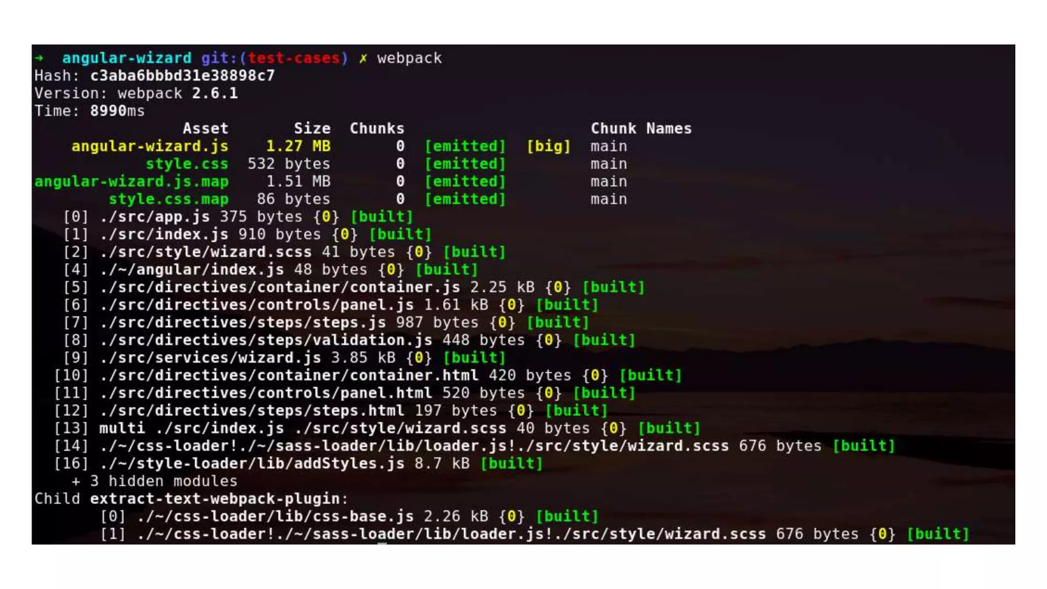Screen dimensions: 1047x589
Task: Click the Chunk Names column header
Action: [x=641, y=128]
